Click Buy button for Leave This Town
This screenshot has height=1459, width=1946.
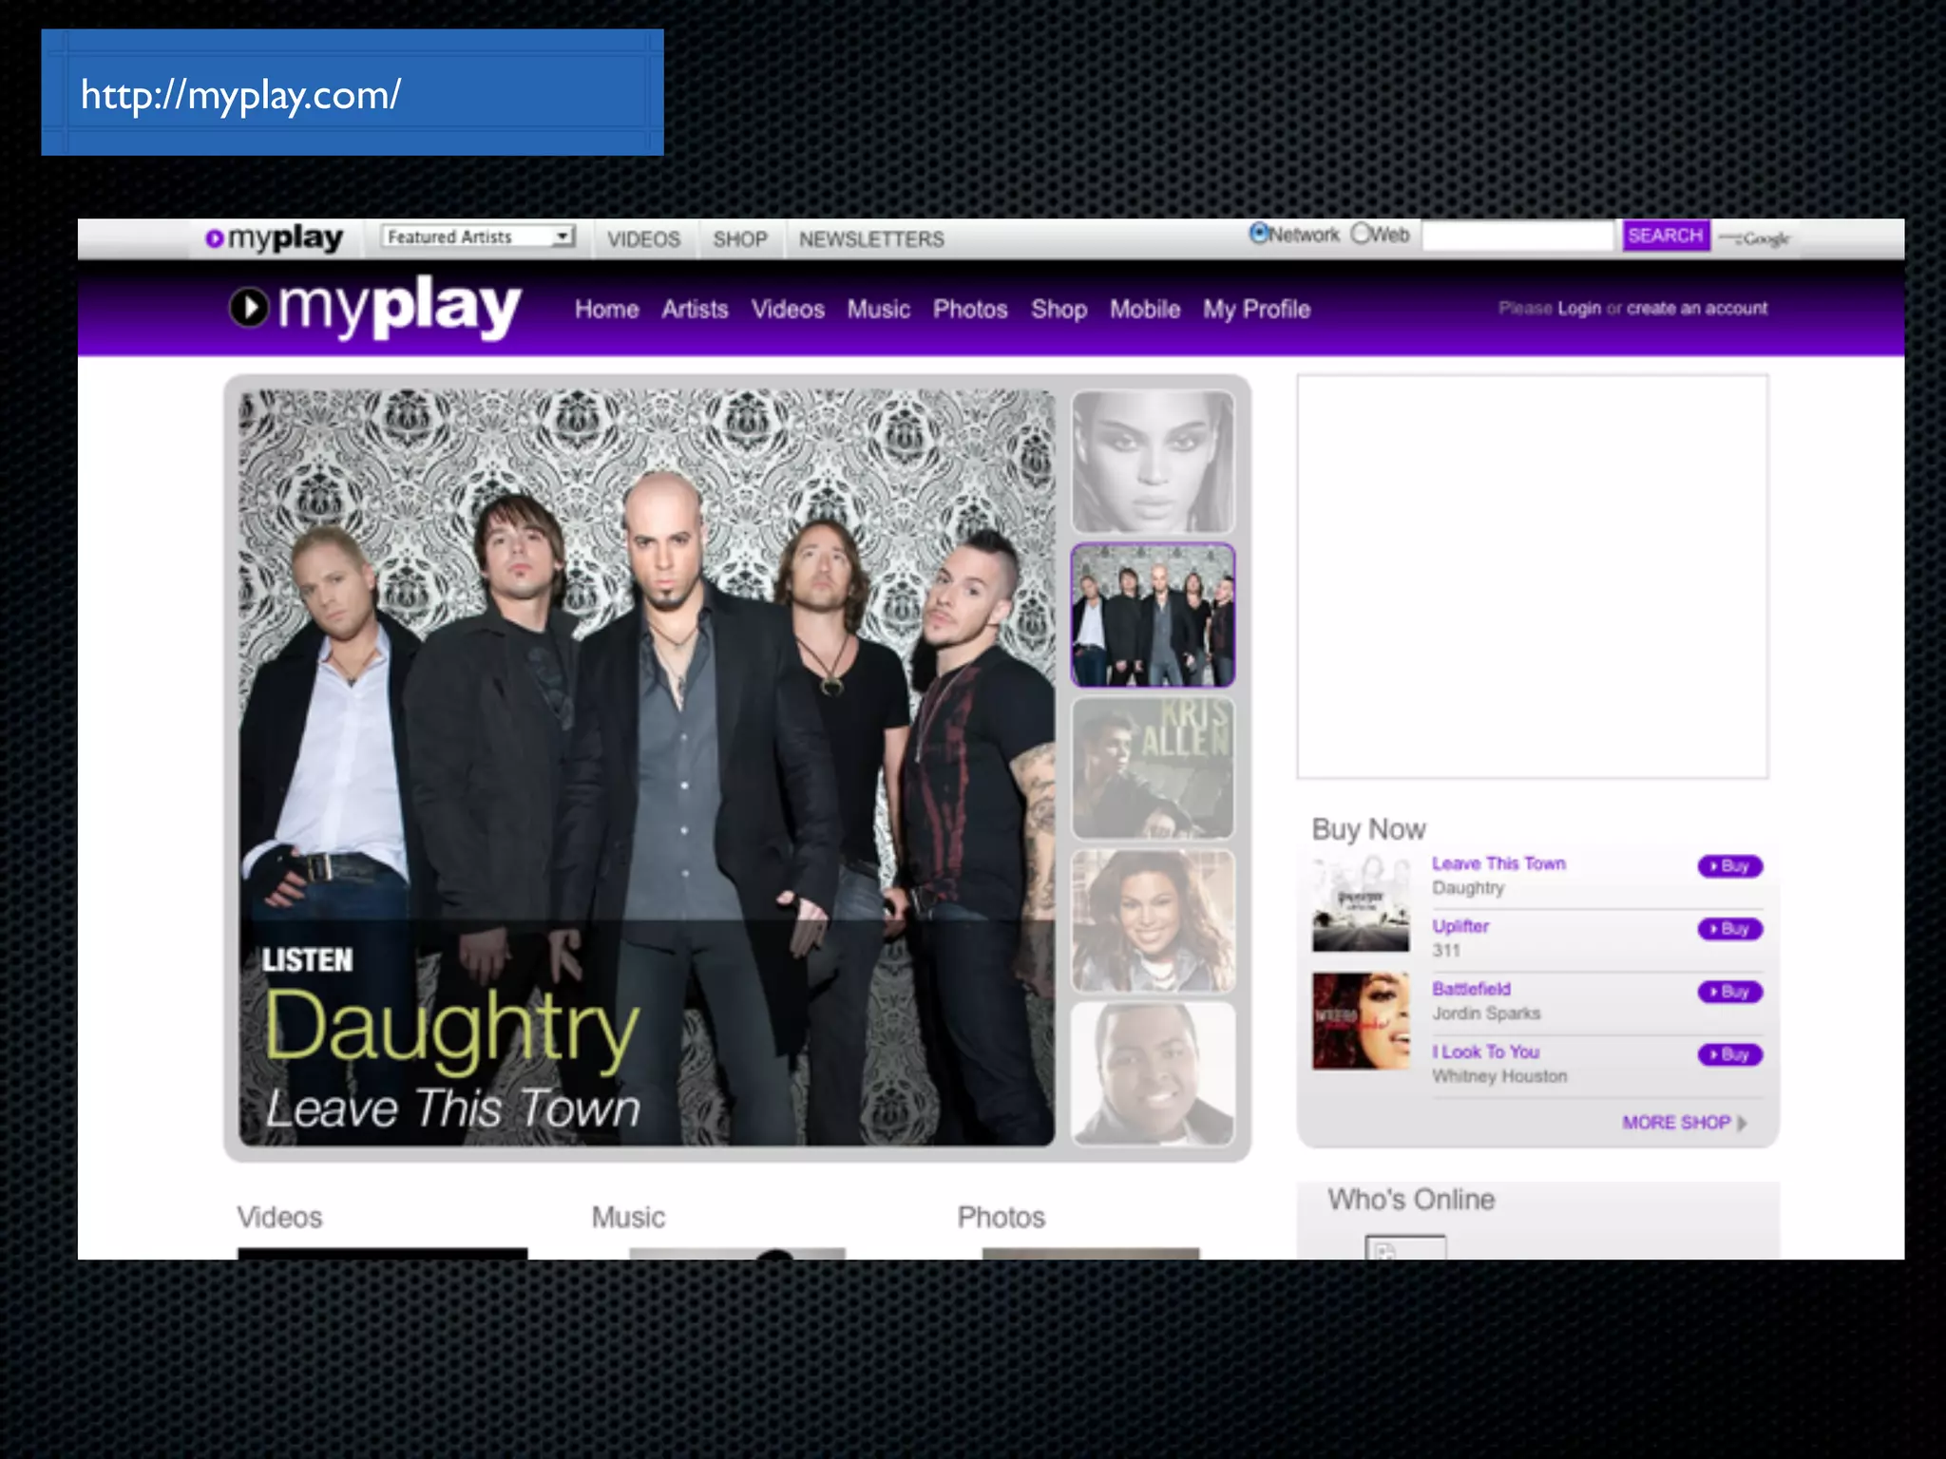(1729, 866)
